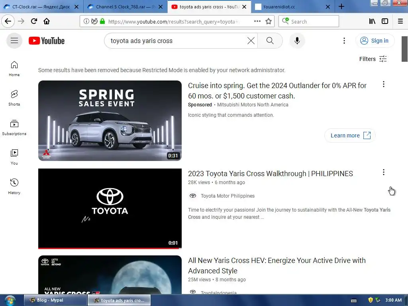
Task: Switch to Blog - Mypal taskbar window
Action: tap(55, 300)
